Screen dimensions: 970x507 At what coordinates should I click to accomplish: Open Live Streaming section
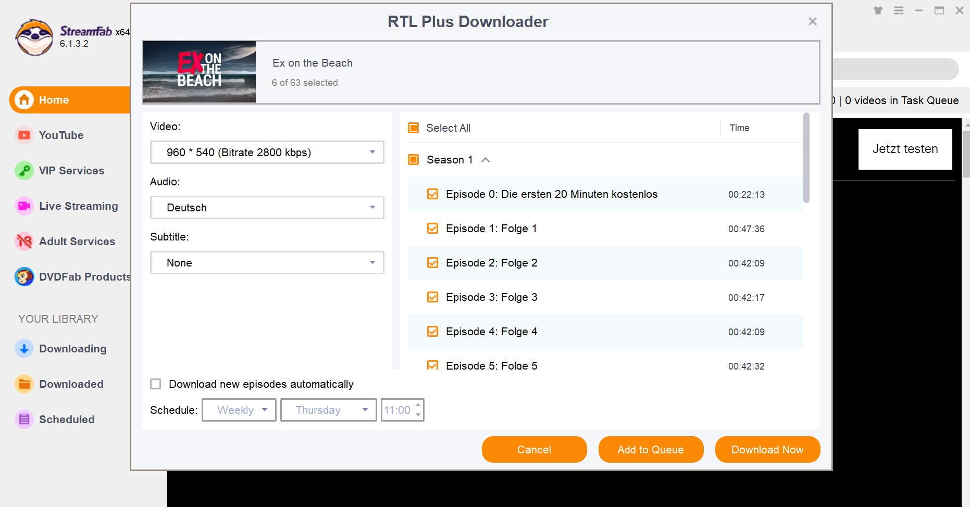79,206
